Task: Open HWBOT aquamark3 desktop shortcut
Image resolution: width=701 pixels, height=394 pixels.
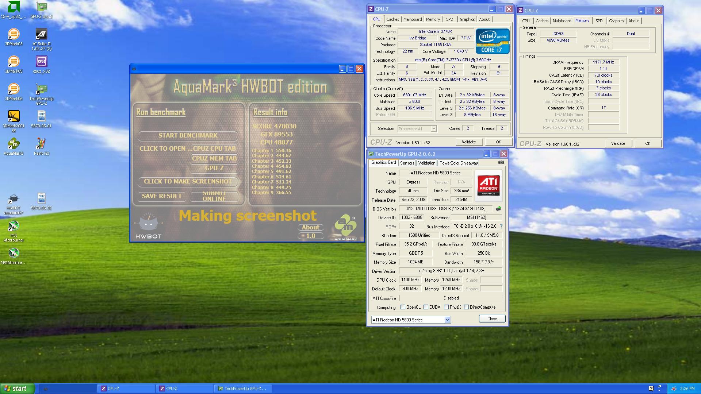Action: [14, 204]
